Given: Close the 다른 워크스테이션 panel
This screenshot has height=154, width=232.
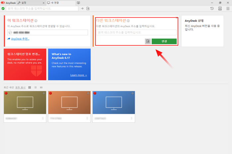Looking at the screenshot, I should tap(177, 18).
